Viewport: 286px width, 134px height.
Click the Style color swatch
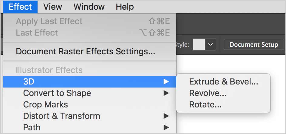[x=199, y=44]
